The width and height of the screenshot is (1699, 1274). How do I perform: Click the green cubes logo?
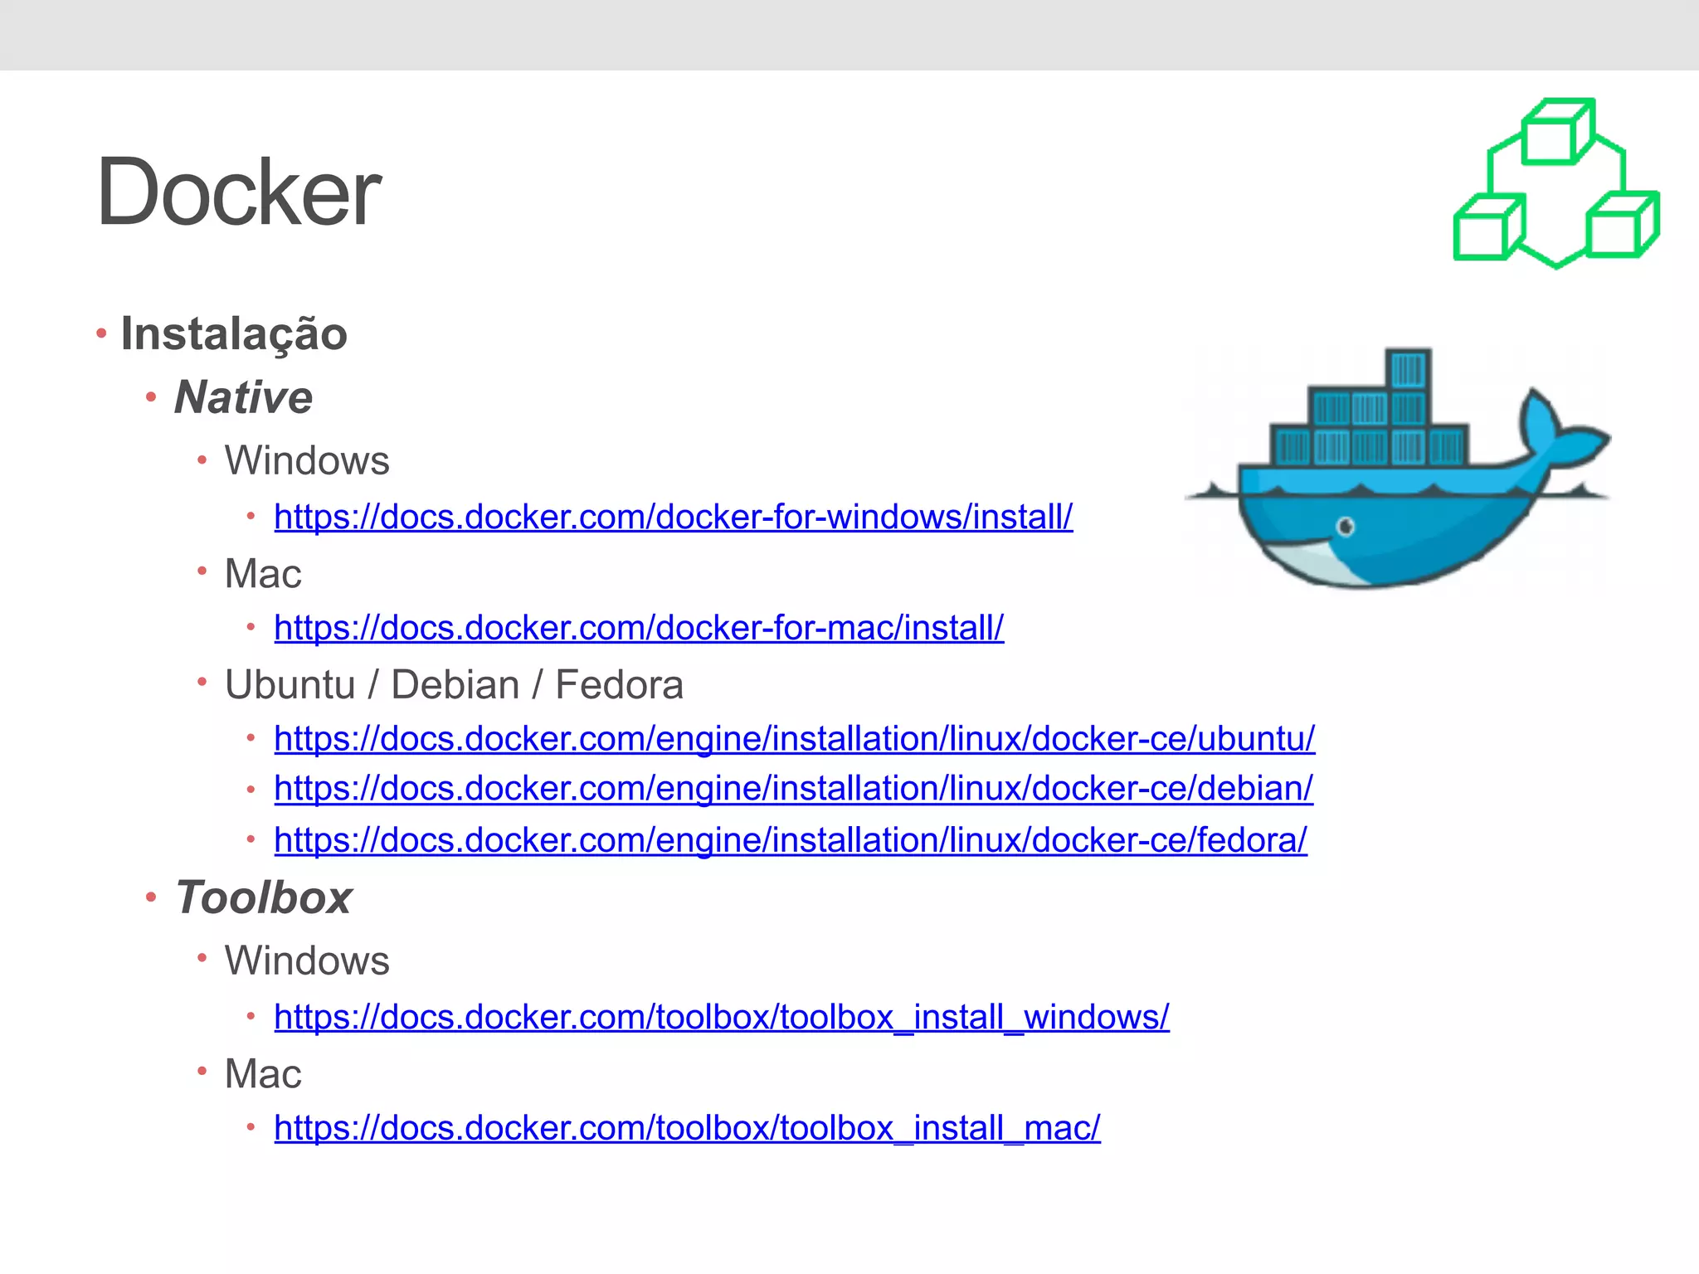tap(1556, 183)
